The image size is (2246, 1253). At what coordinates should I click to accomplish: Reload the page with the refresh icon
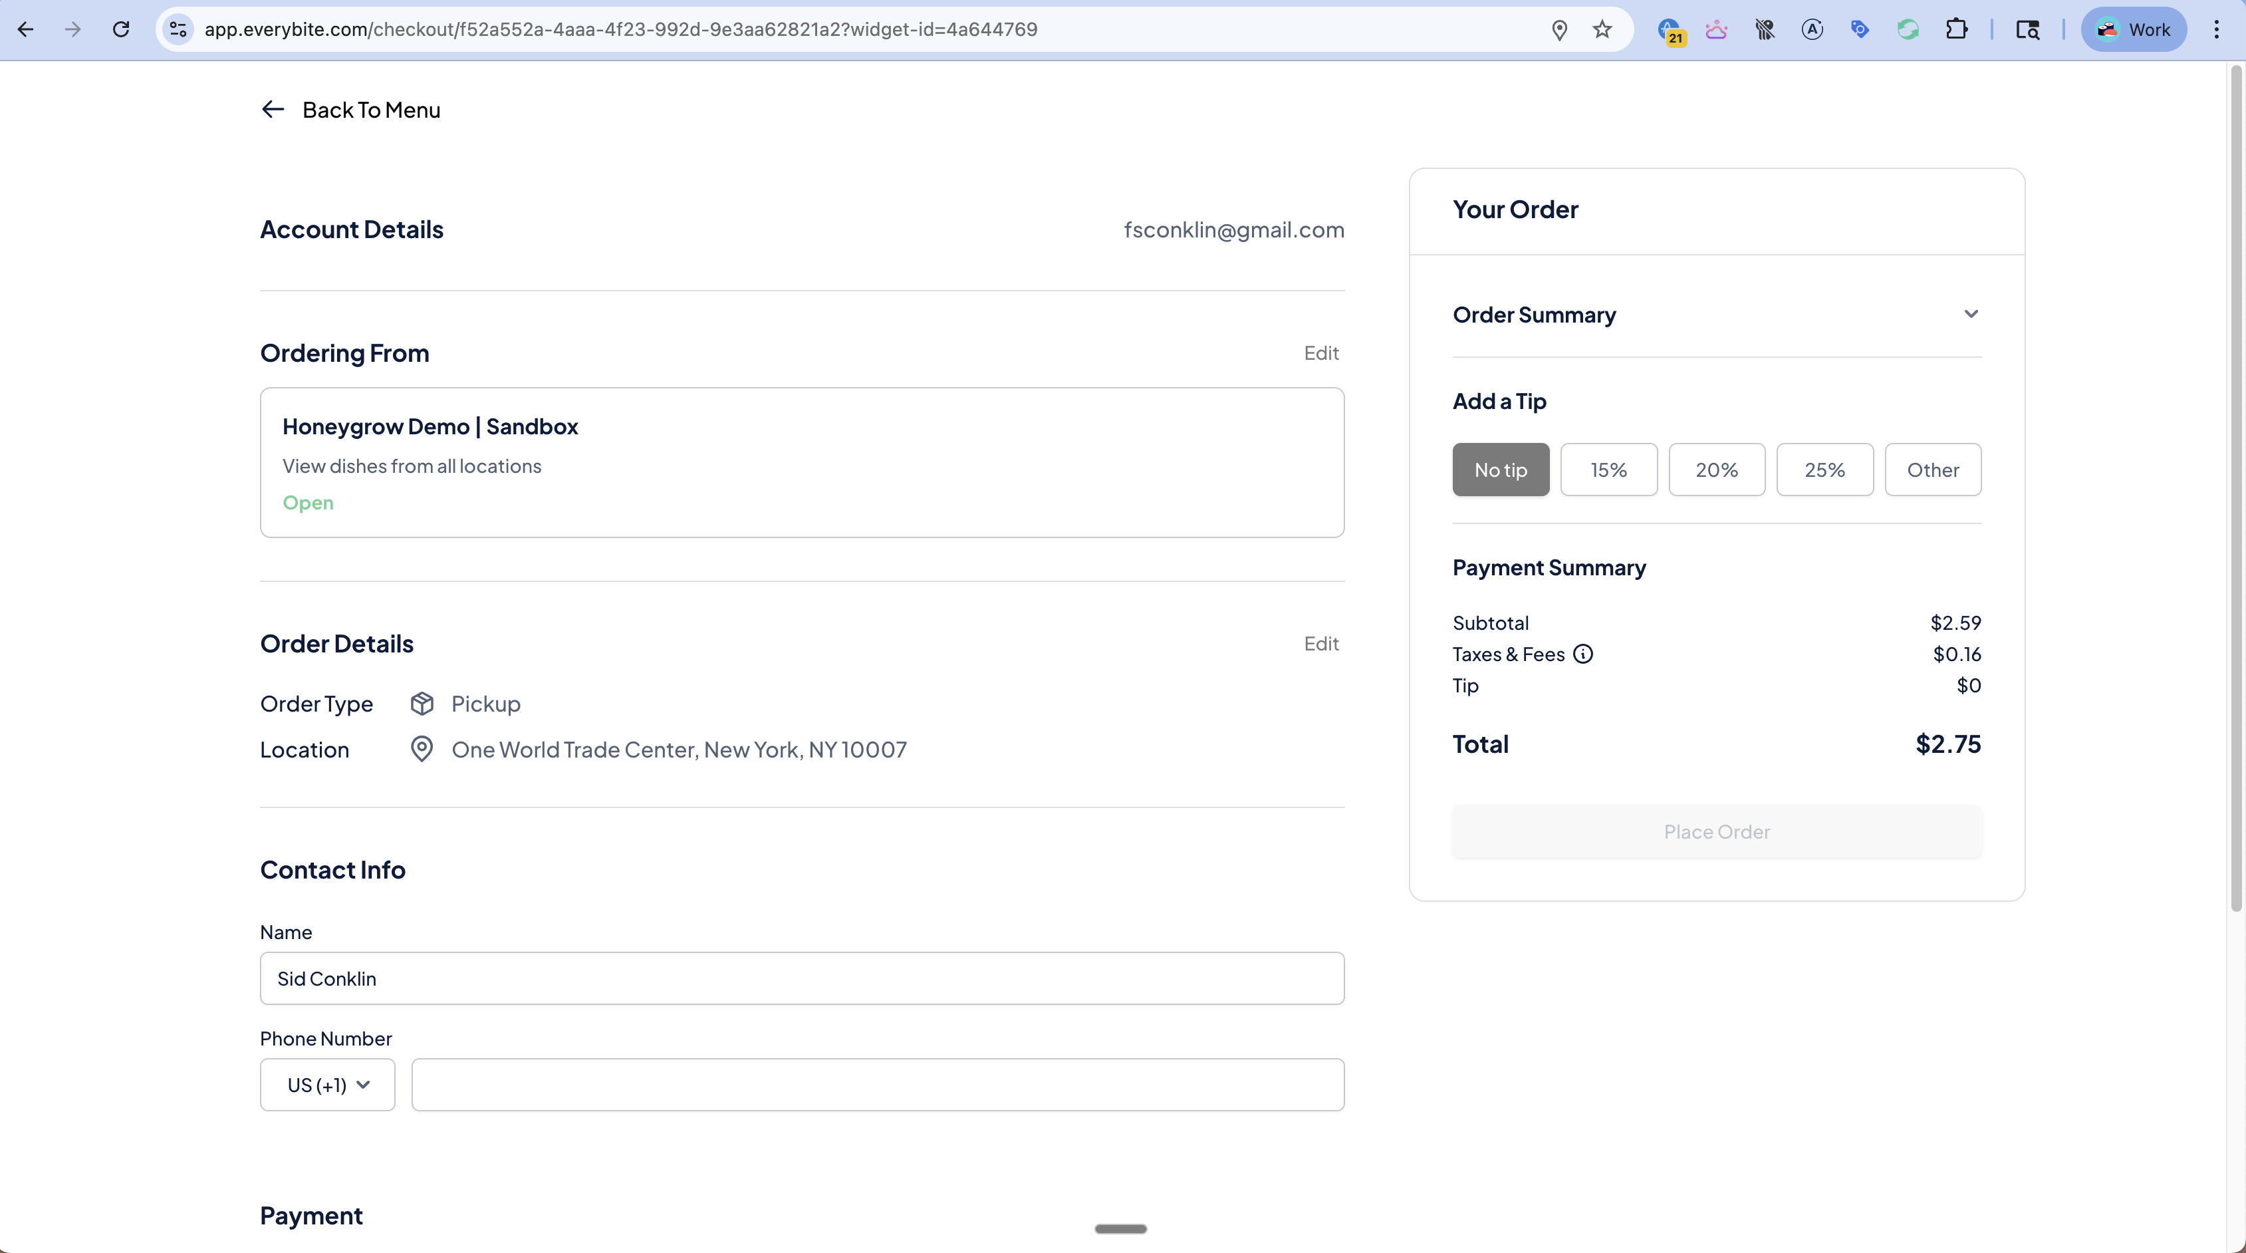pyautogui.click(x=121, y=30)
